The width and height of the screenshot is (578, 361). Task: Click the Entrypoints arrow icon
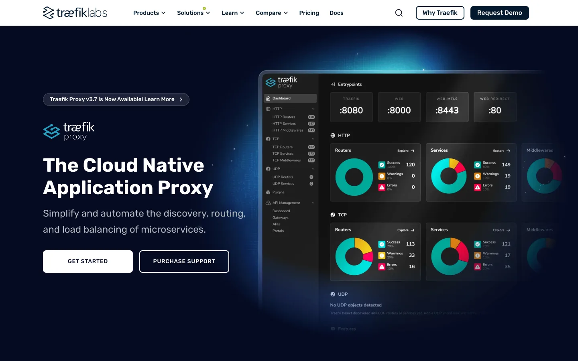[x=333, y=84]
